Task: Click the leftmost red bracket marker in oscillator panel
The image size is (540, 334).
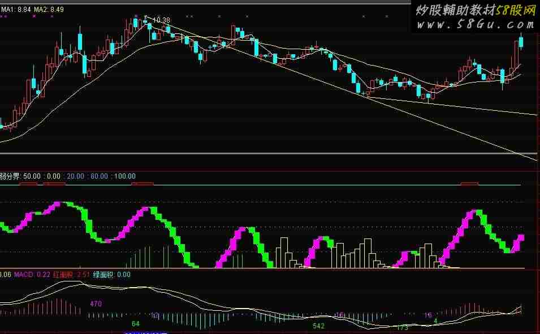Action: (29, 184)
